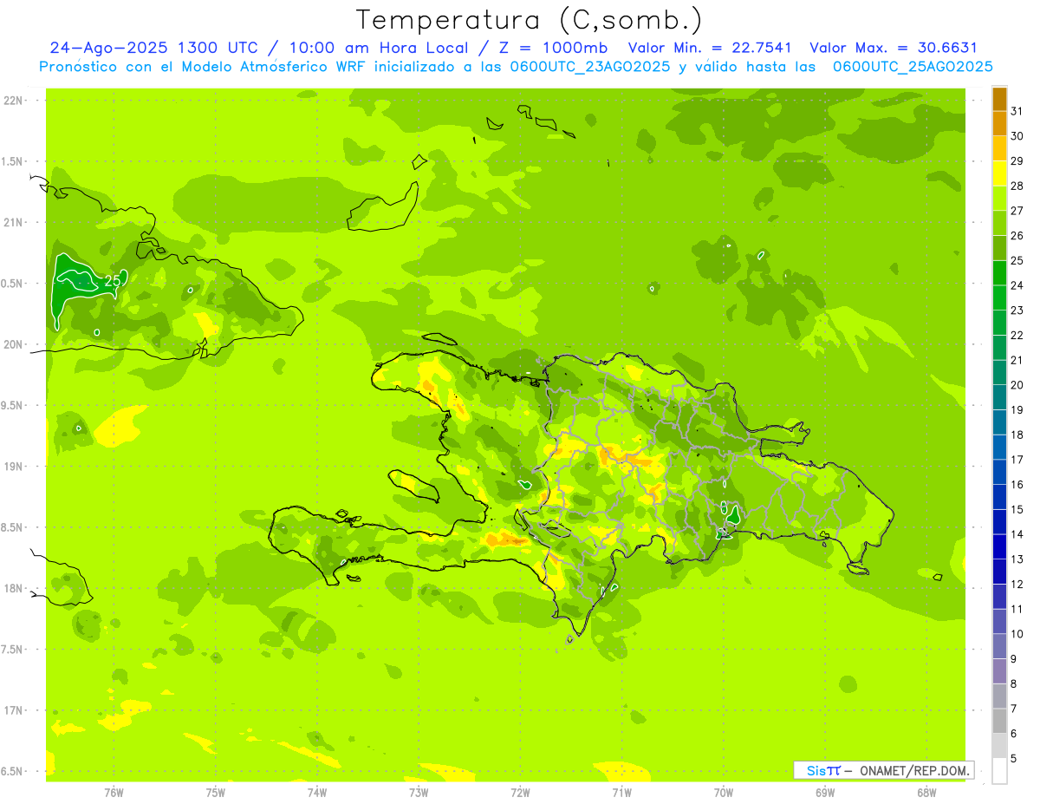This screenshot has width=1040, height=804.
Task: Click the '22N' latitude label
Action: pyautogui.click(x=12, y=101)
